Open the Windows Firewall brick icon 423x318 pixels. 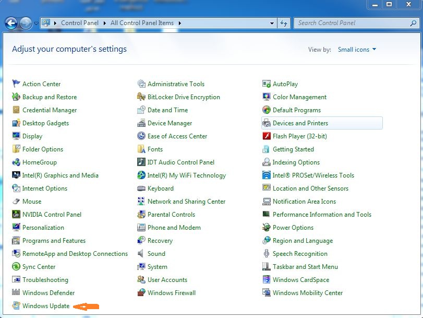[x=141, y=292]
